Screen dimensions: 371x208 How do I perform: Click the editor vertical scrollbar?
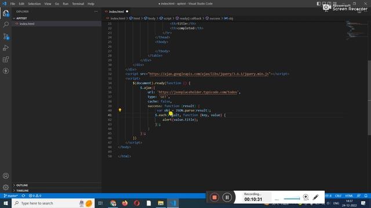pyautogui.click(x=369, y=98)
